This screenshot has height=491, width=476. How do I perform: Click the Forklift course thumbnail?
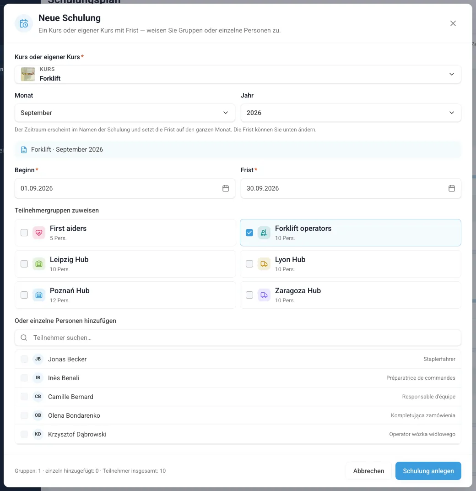(x=28, y=74)
